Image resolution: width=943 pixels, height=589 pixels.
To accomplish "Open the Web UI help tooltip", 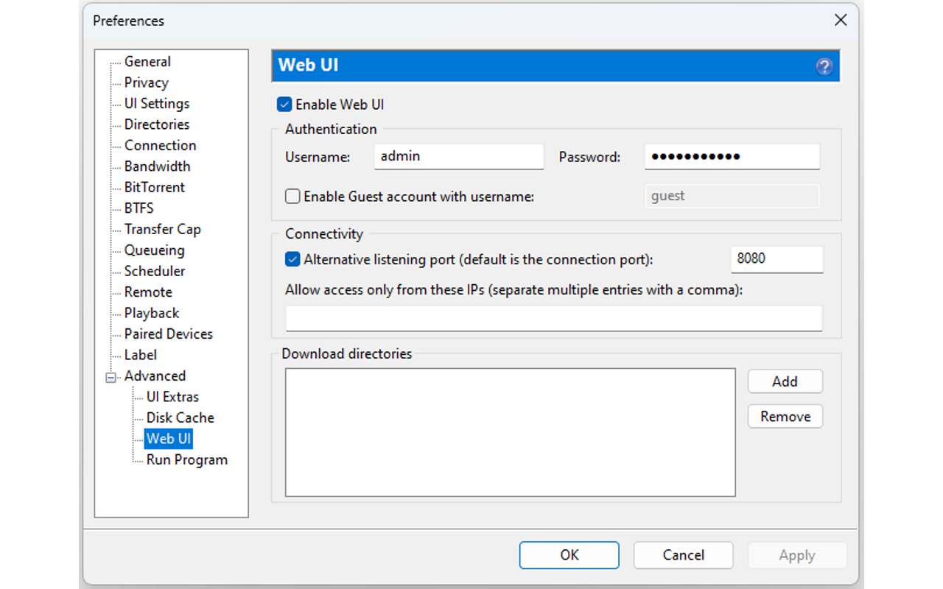I will [x=824, y=66].
